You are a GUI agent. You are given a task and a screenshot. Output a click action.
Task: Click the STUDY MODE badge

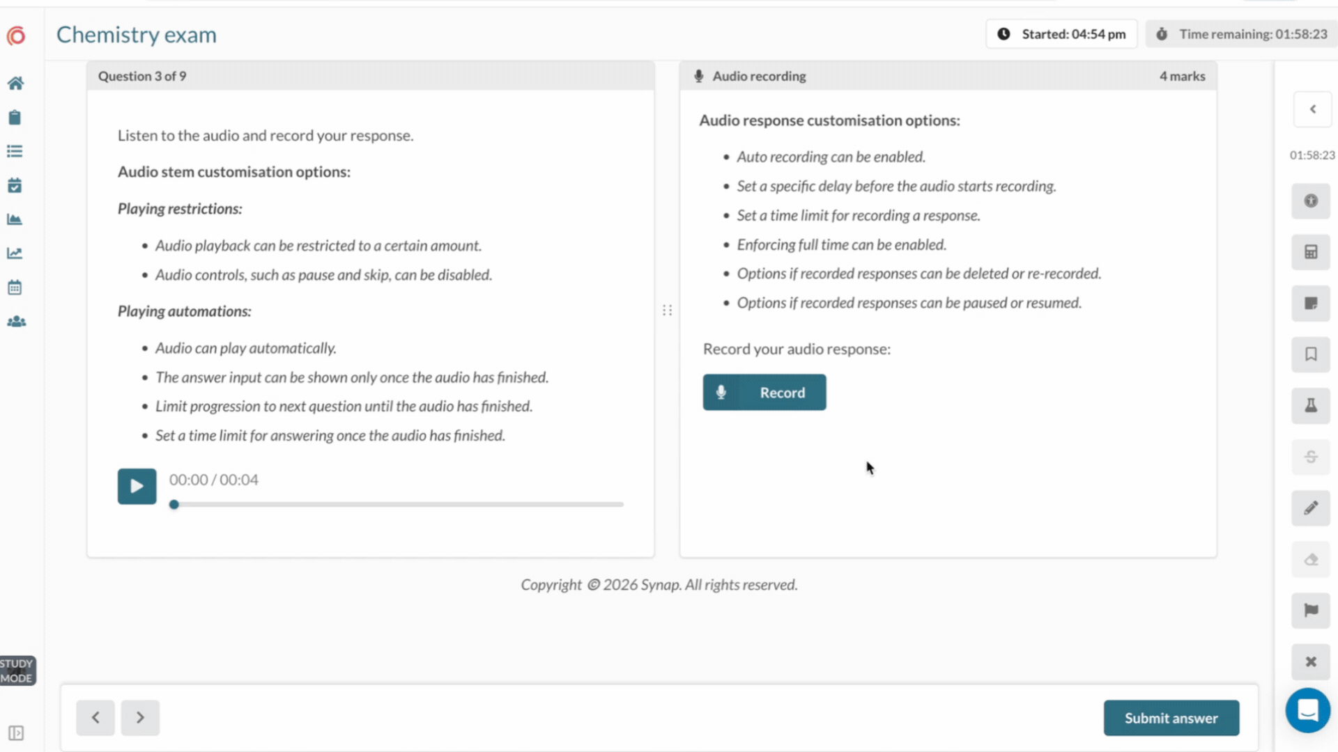coord(17,671)
